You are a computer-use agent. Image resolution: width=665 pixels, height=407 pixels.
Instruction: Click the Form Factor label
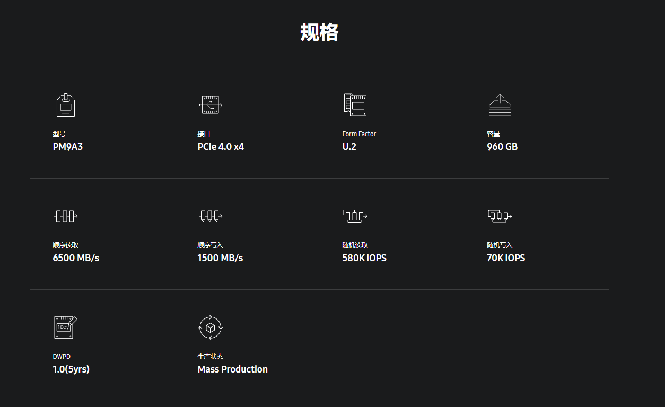(x=359, y=134)
